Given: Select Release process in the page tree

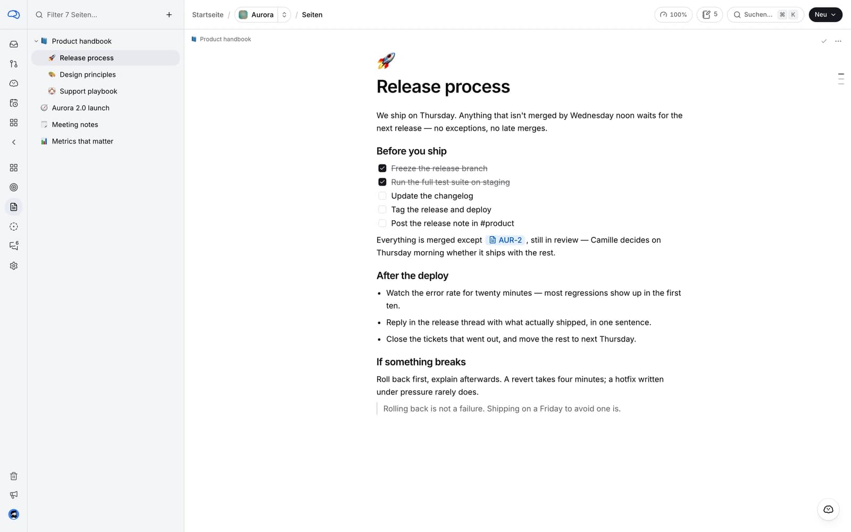Looking at the screenshot, I should [x=106, y=58].
